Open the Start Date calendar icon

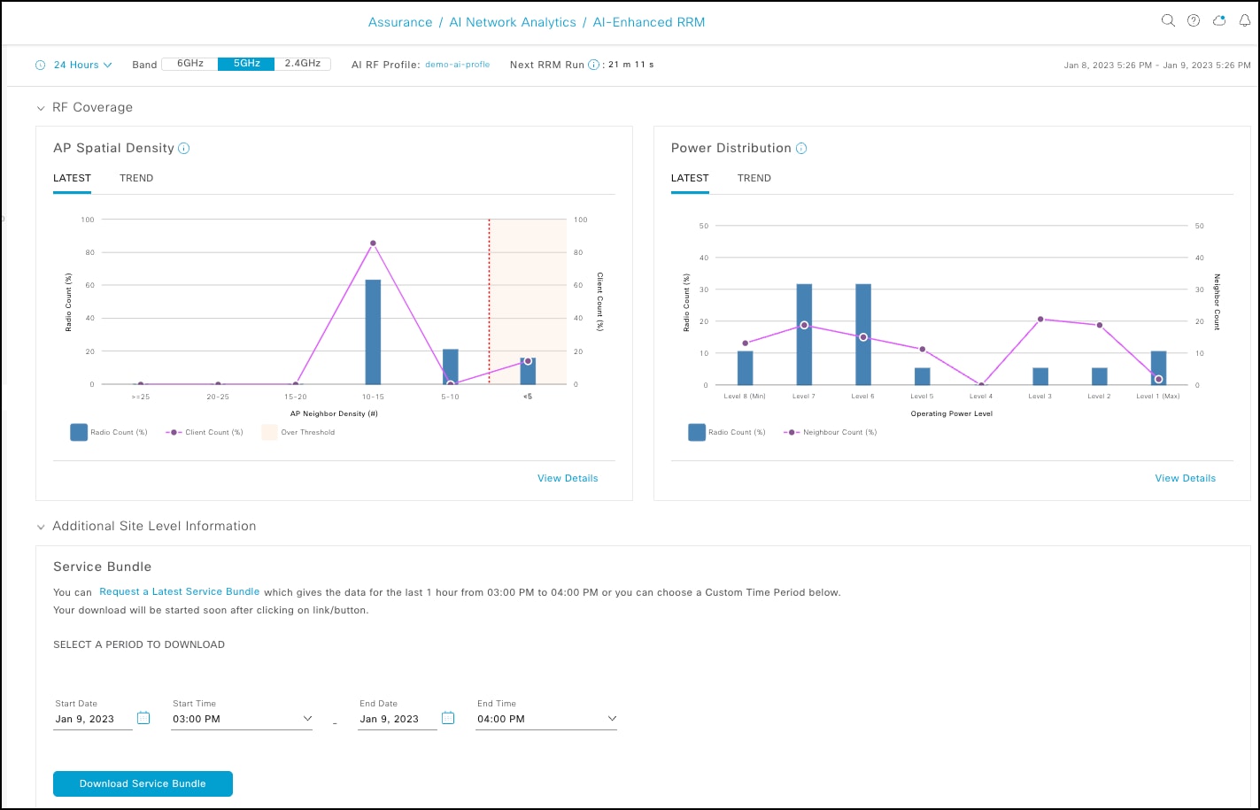143,718
